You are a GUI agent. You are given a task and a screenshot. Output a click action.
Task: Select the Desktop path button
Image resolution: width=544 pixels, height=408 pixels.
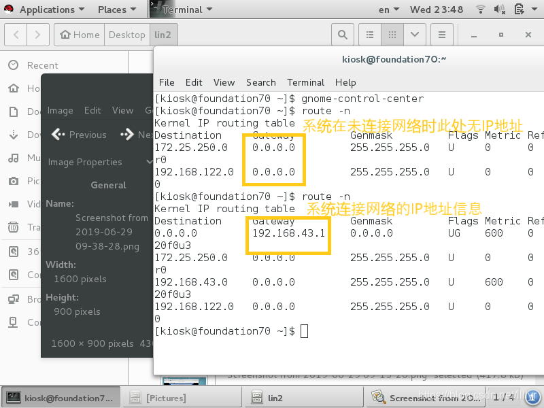[x=127, y=35]
